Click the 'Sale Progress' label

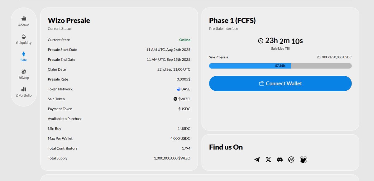click(x=218, y=57)
